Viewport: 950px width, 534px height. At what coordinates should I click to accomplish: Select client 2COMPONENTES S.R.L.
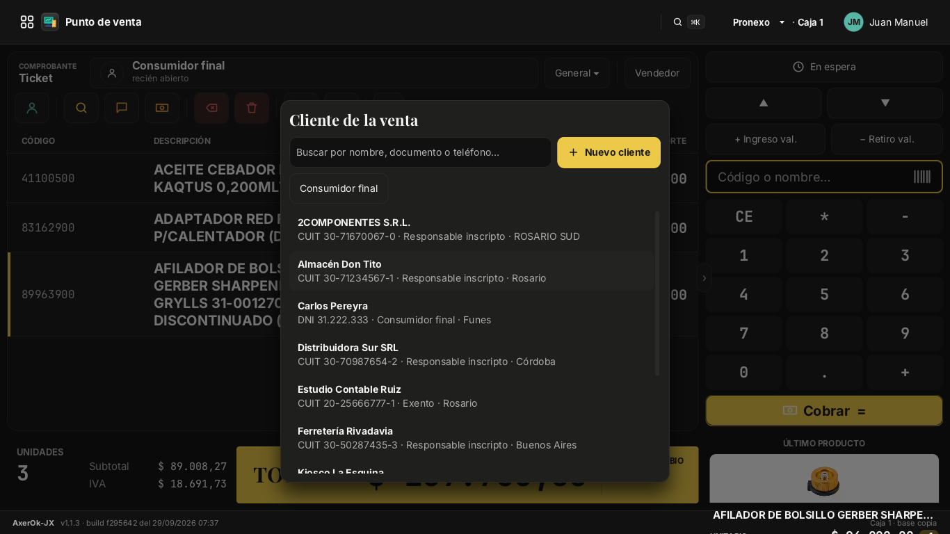point(472,229)
